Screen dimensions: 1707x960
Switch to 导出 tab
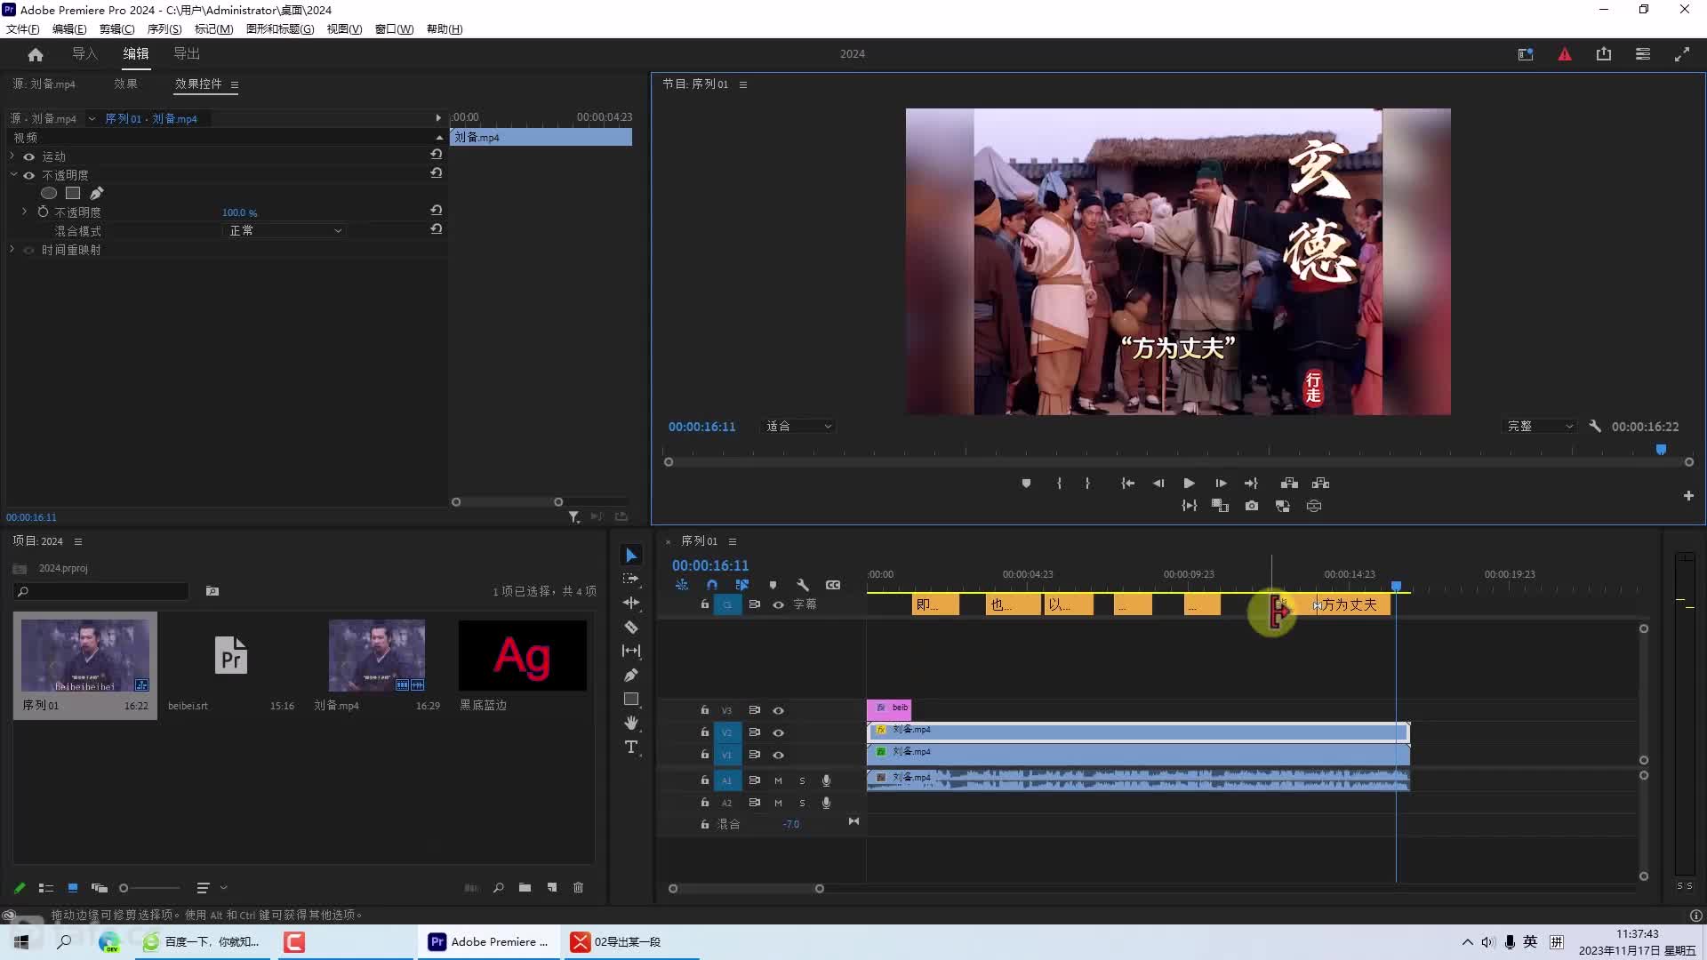click(x=187, y=54)
